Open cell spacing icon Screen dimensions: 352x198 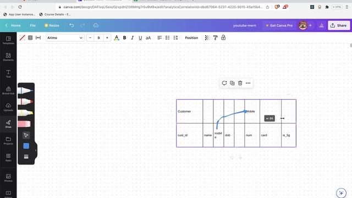click(38, 38)
